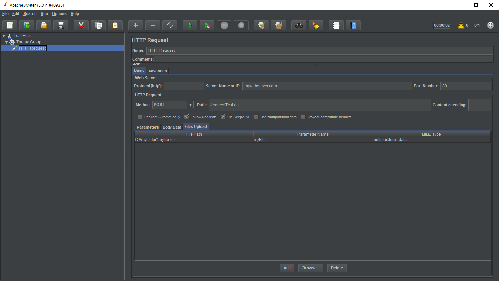Viewport: 499px width, 281px height.
Task: Open the Edit menu
Action: pos(16,14)
